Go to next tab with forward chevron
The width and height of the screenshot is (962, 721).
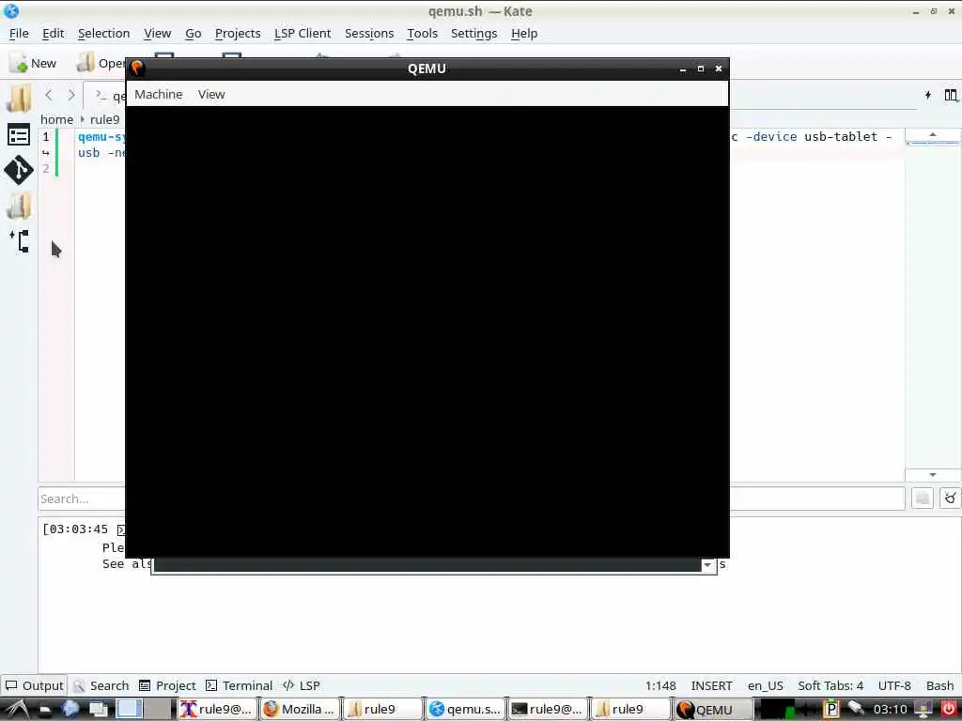(x=71, y=95)
